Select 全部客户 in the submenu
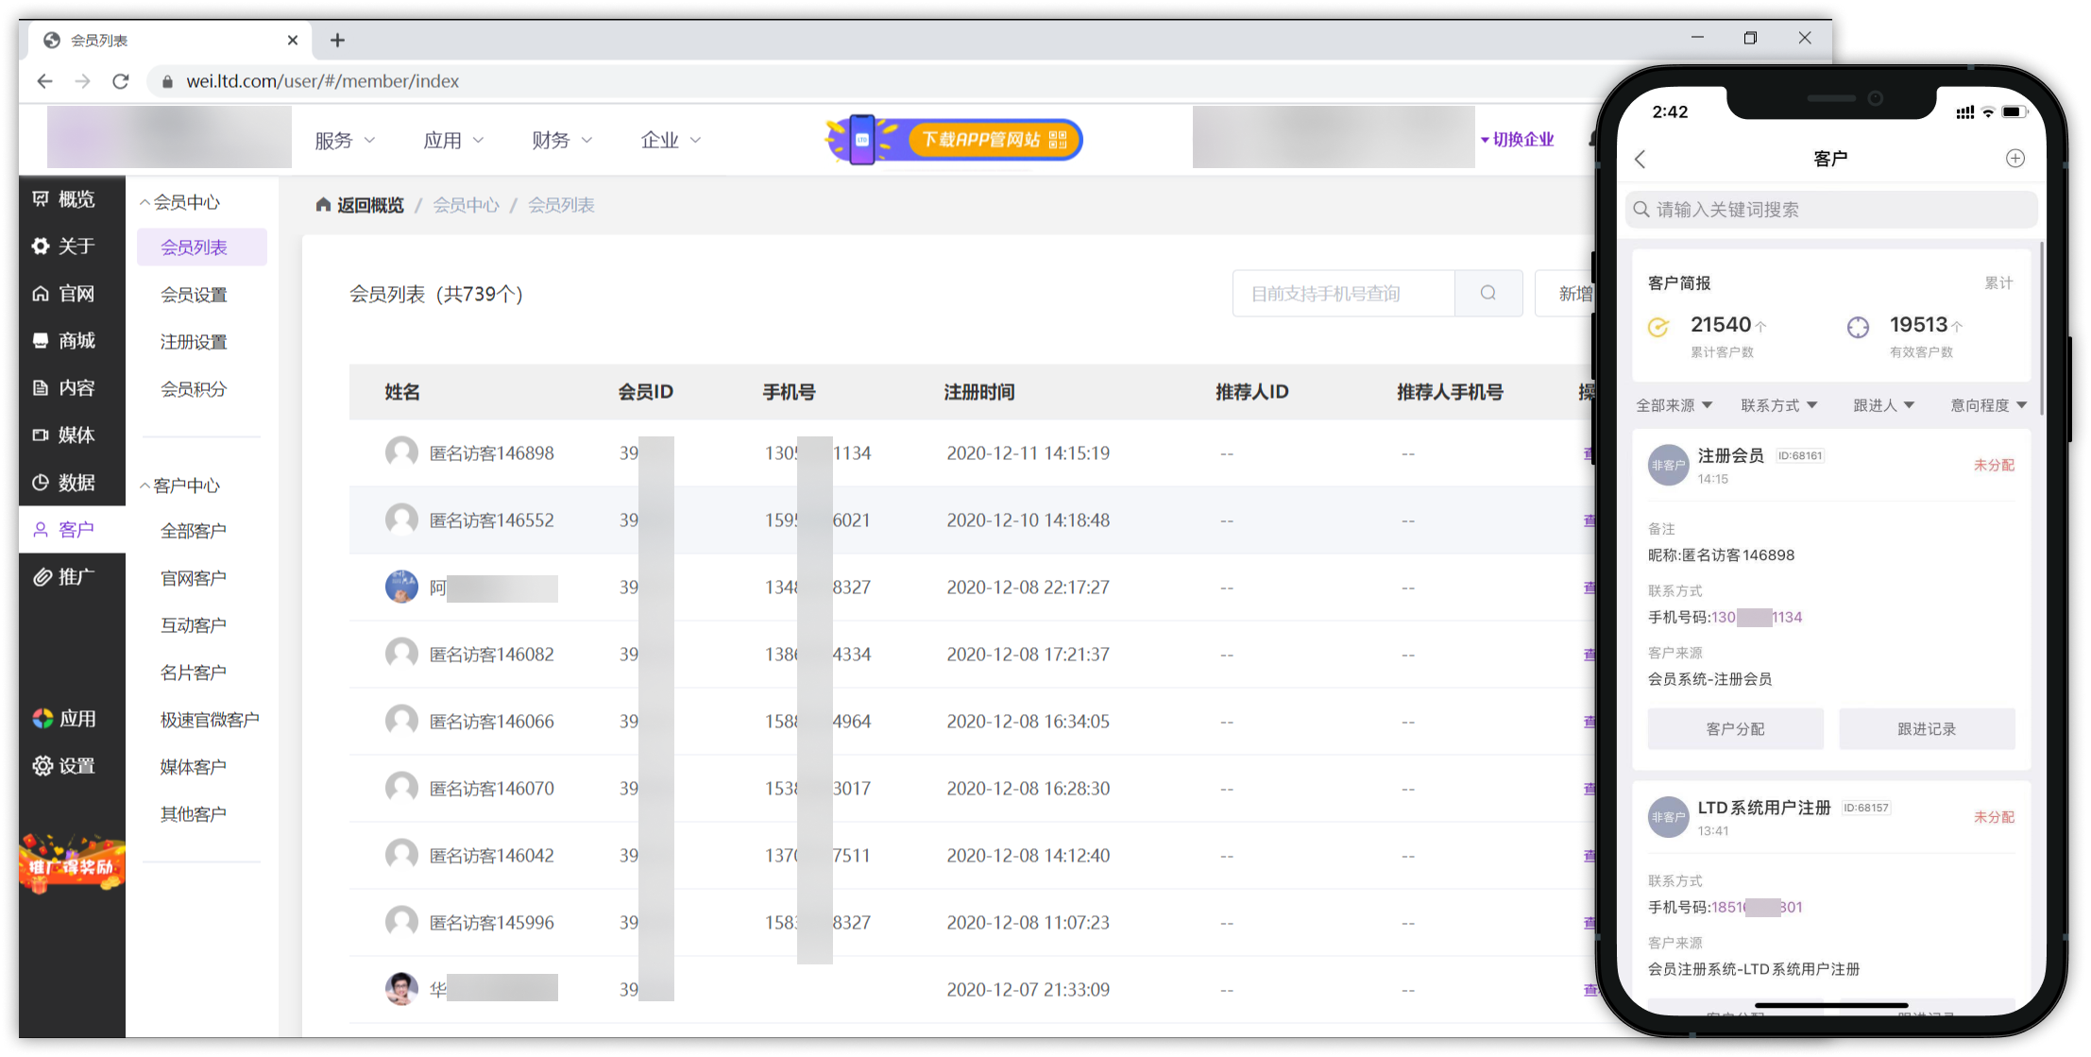 tap(194, 531)
